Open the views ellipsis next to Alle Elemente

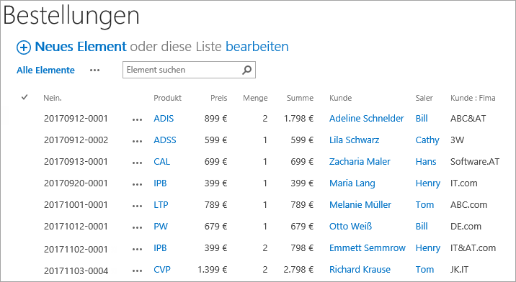pos(95,70)
